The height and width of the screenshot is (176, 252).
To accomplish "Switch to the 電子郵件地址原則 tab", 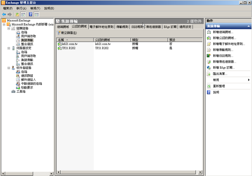I will point(102,27).
